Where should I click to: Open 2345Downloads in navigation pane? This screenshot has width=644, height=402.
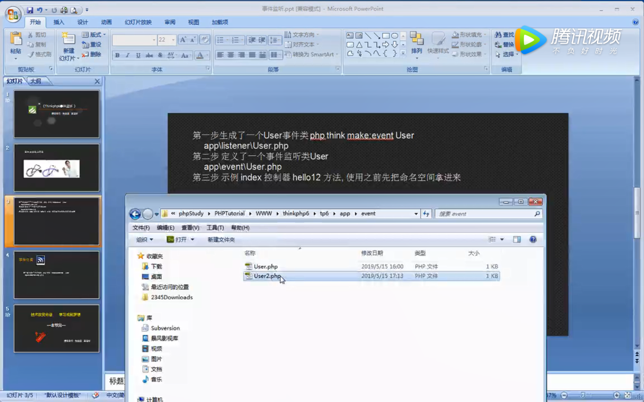pos(168,297)
